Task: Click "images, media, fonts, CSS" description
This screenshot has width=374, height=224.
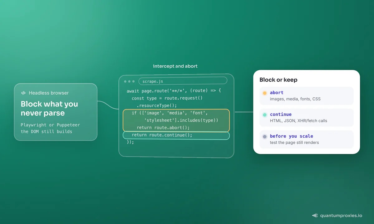Action: 295,99
